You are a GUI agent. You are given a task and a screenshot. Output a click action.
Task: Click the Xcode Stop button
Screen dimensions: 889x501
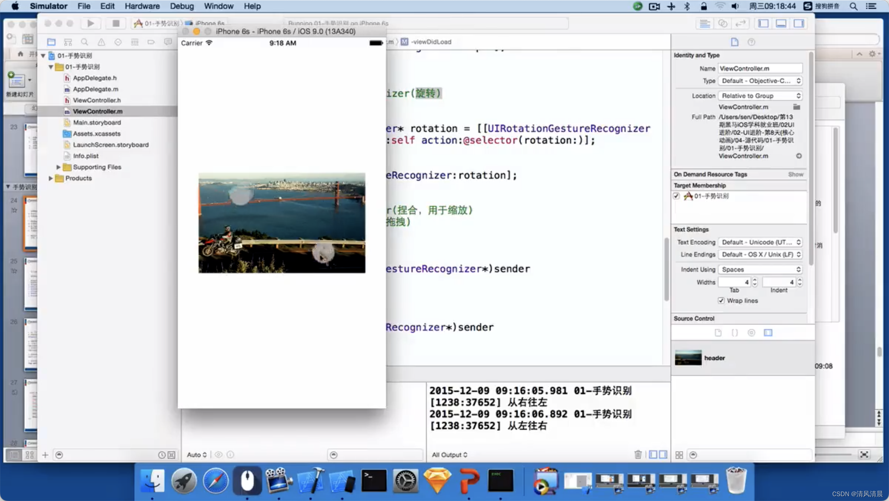[x=116, y=23]
